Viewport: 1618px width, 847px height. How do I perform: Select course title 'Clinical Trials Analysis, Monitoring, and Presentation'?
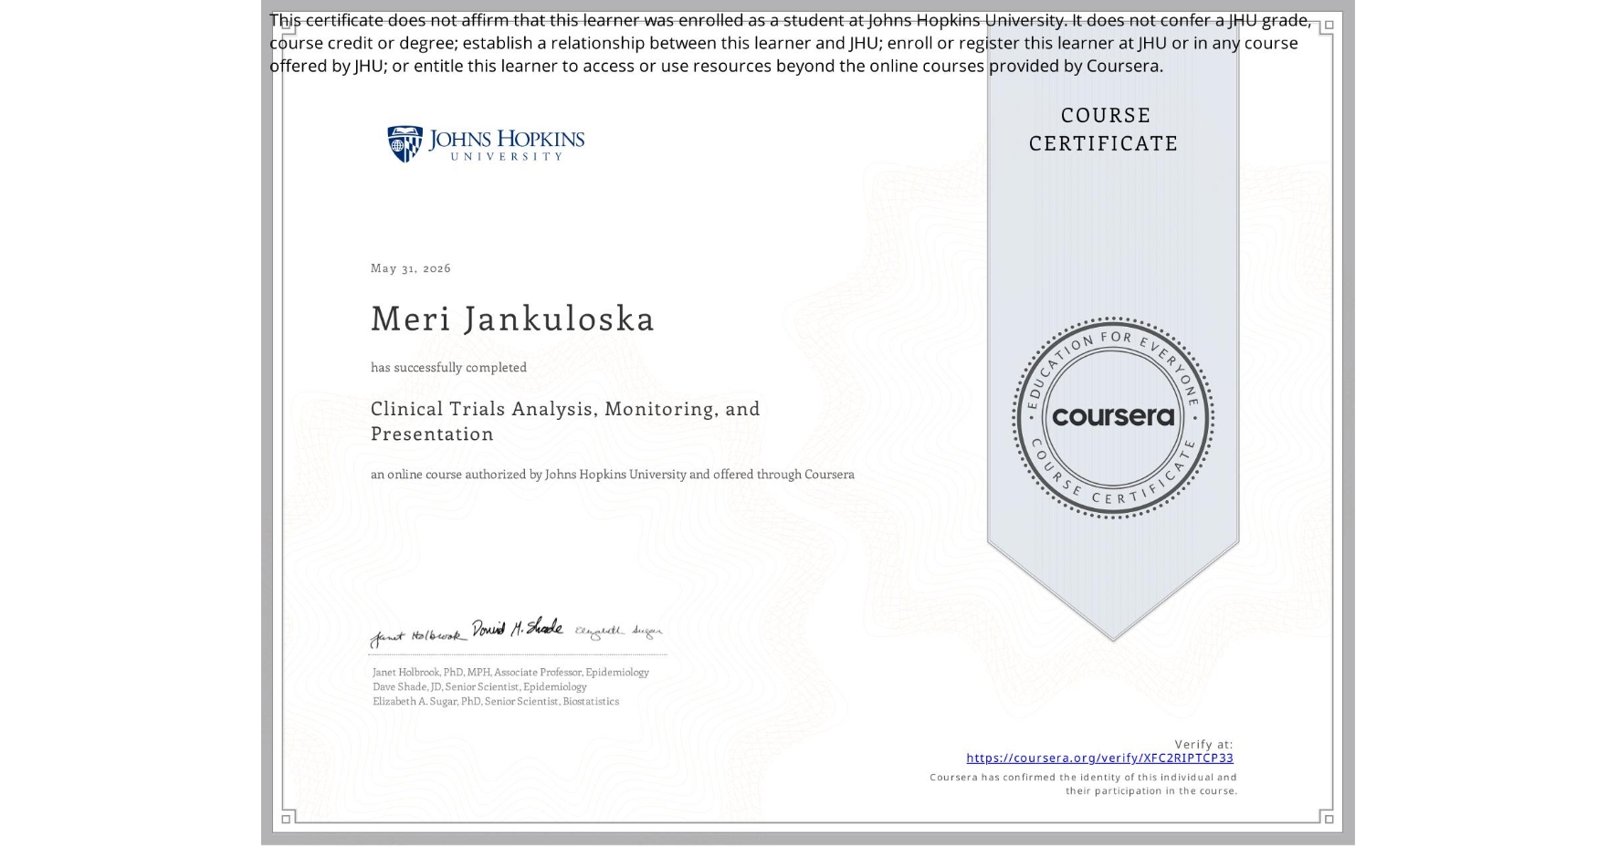click(x=565, y=421)
